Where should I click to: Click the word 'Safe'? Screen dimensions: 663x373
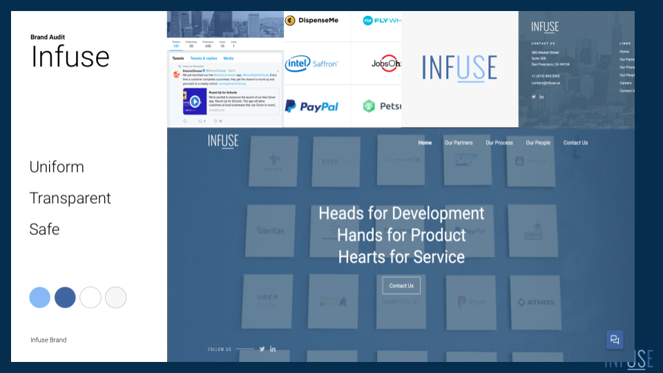[44, 229]
